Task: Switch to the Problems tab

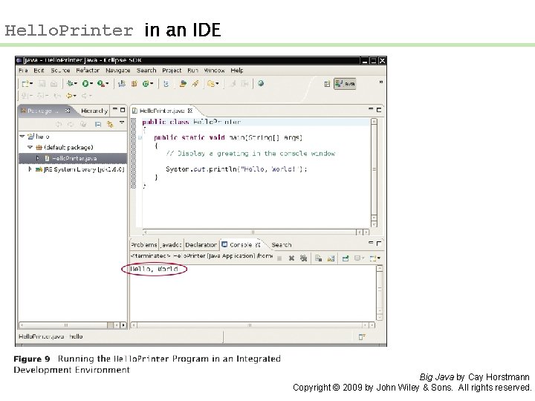Action: 143,245
